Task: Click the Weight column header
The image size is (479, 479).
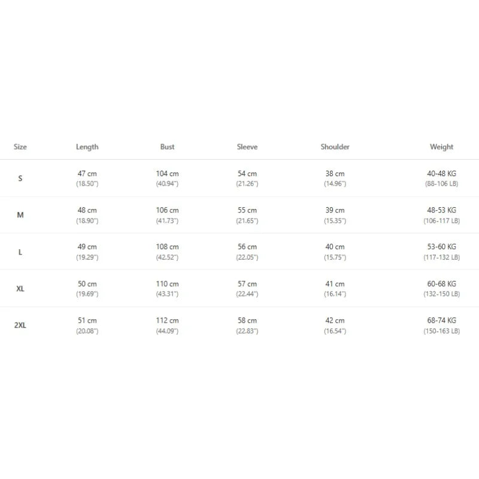Action: coord(441,147)
